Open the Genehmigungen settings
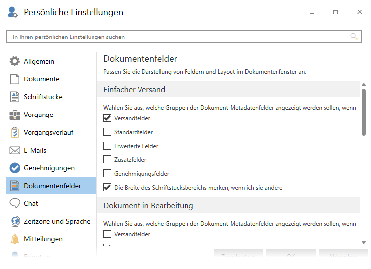 [x=51, y=168]
